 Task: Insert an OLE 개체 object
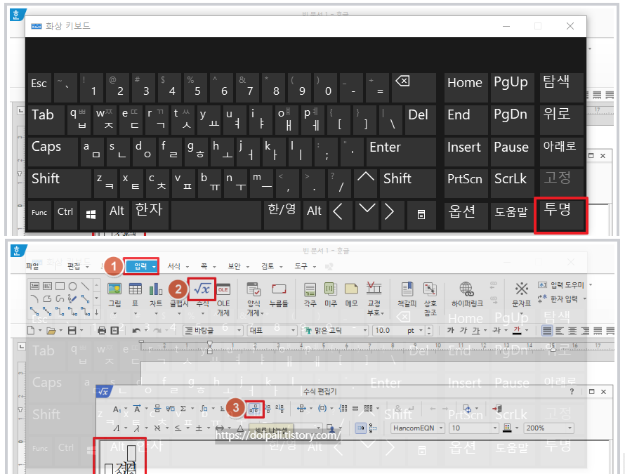tap(223, 289)
